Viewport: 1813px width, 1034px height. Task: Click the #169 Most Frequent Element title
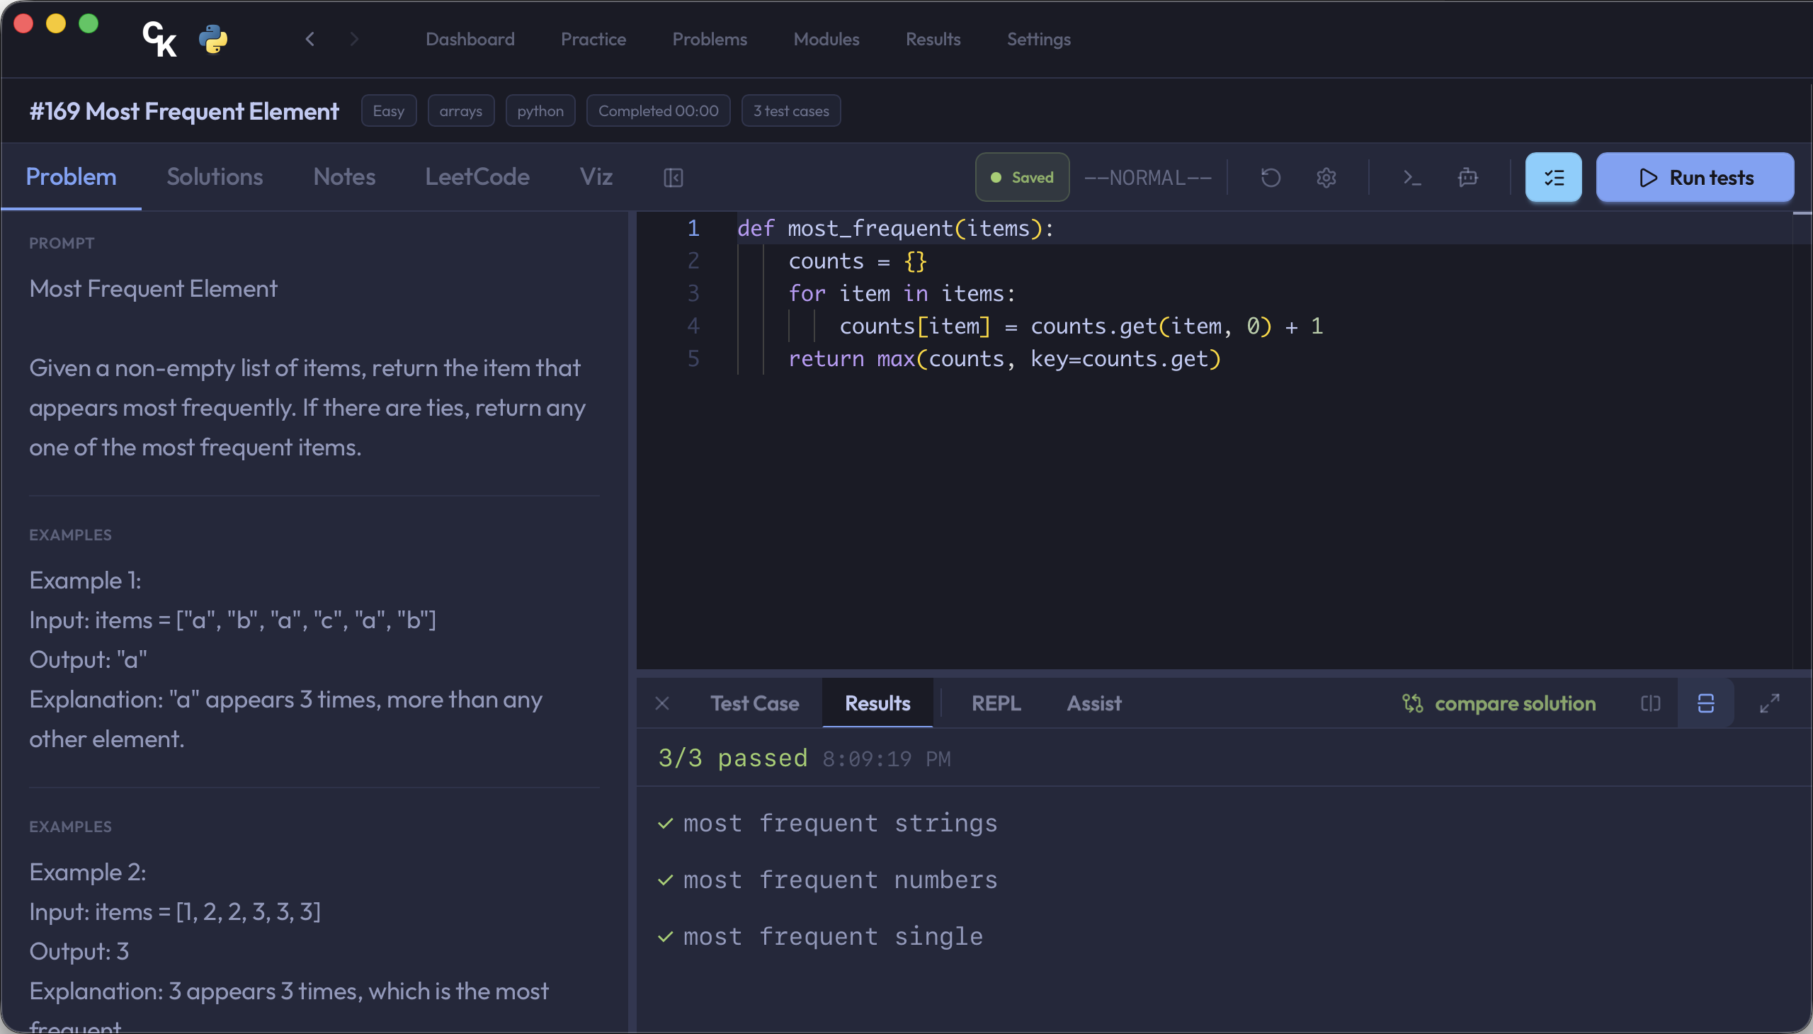click(x=184, y=110)
